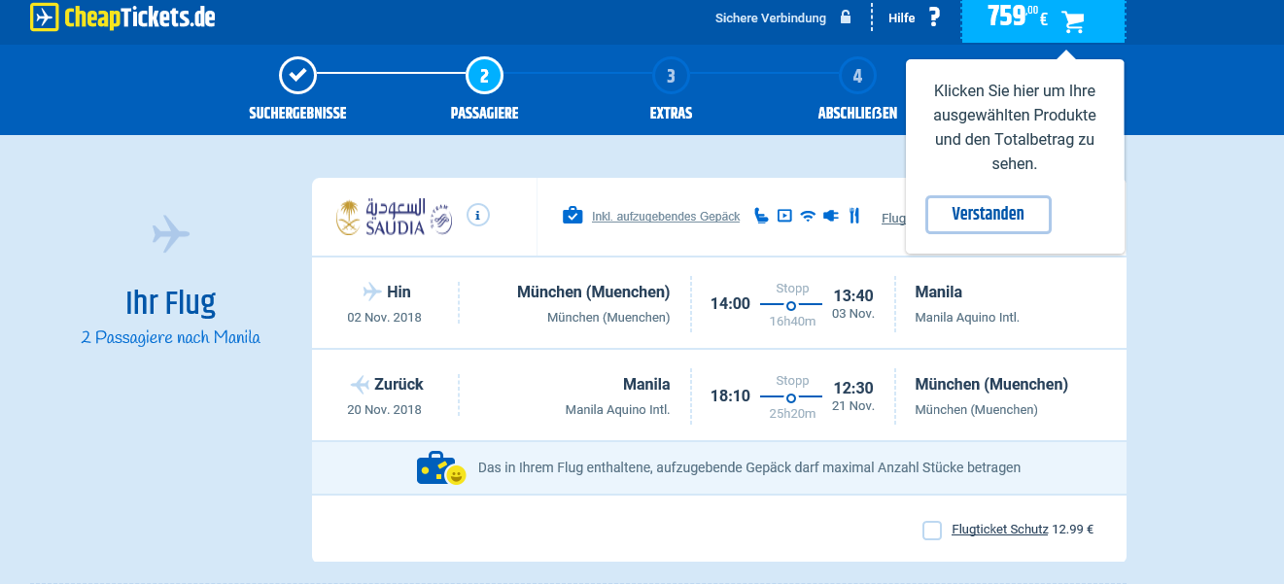Click the WiFi amenity icon
1284x584 pixels.
tap(808, 216)
